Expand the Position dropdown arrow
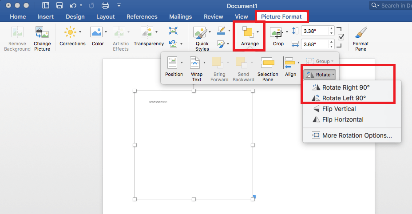This screenshot has width=412, height=214. point(182,63)
